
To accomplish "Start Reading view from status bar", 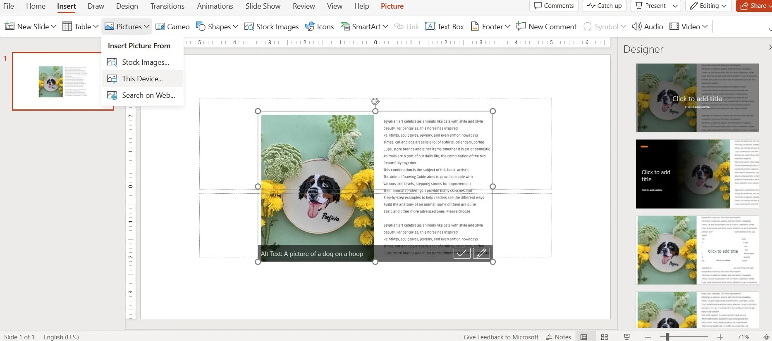I will coord(627,337).
